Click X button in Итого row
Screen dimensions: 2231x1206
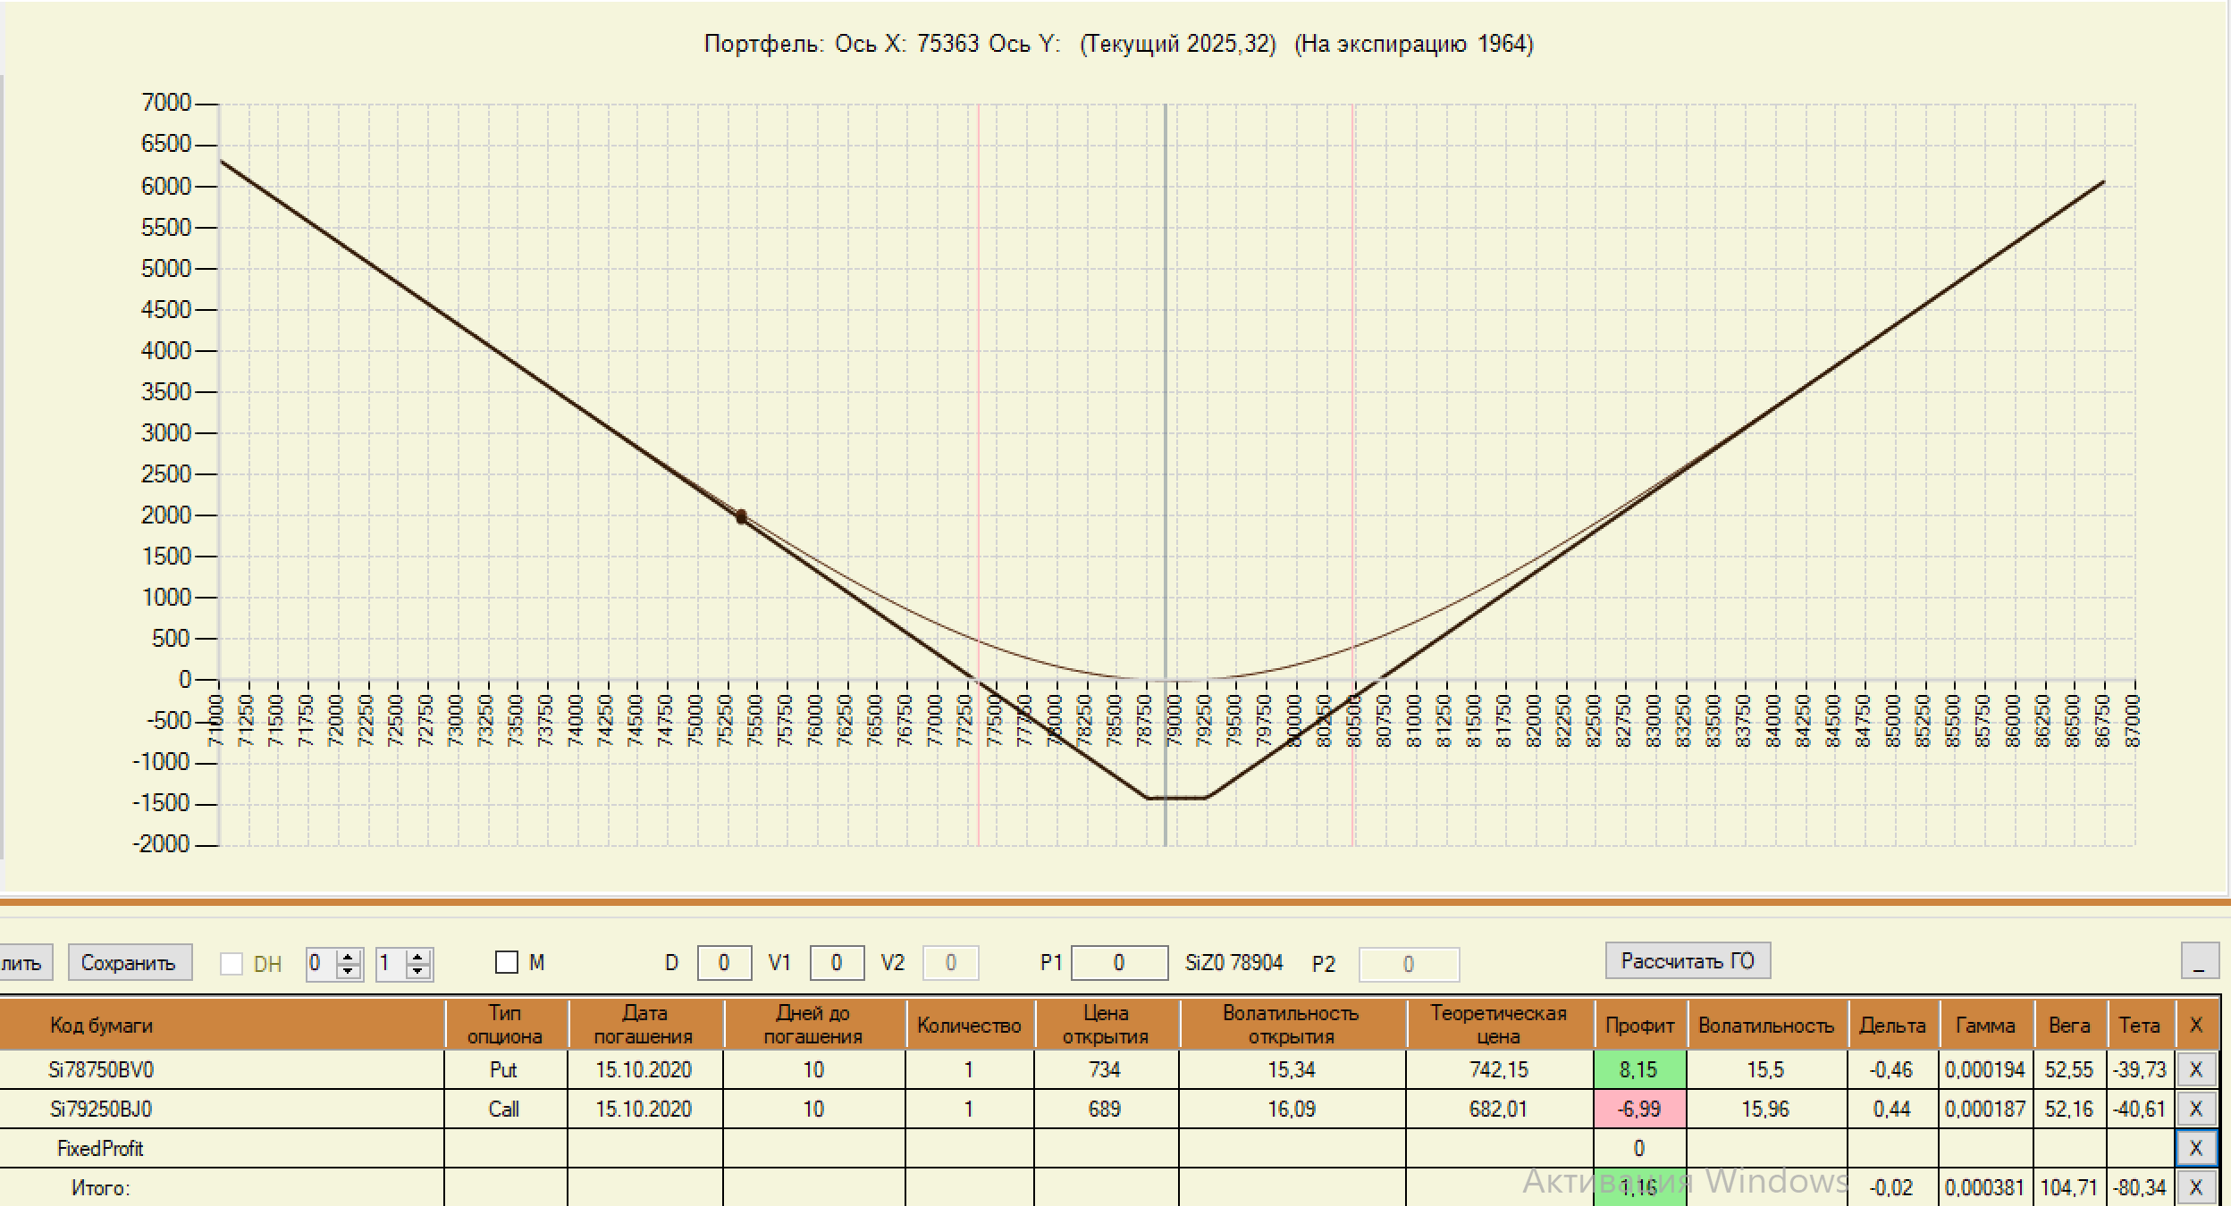[x=2195, y=1187]
